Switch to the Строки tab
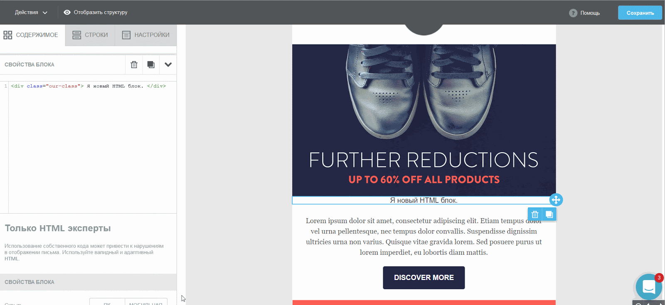This screenshot has width=665, height=305. pos(90,35)
